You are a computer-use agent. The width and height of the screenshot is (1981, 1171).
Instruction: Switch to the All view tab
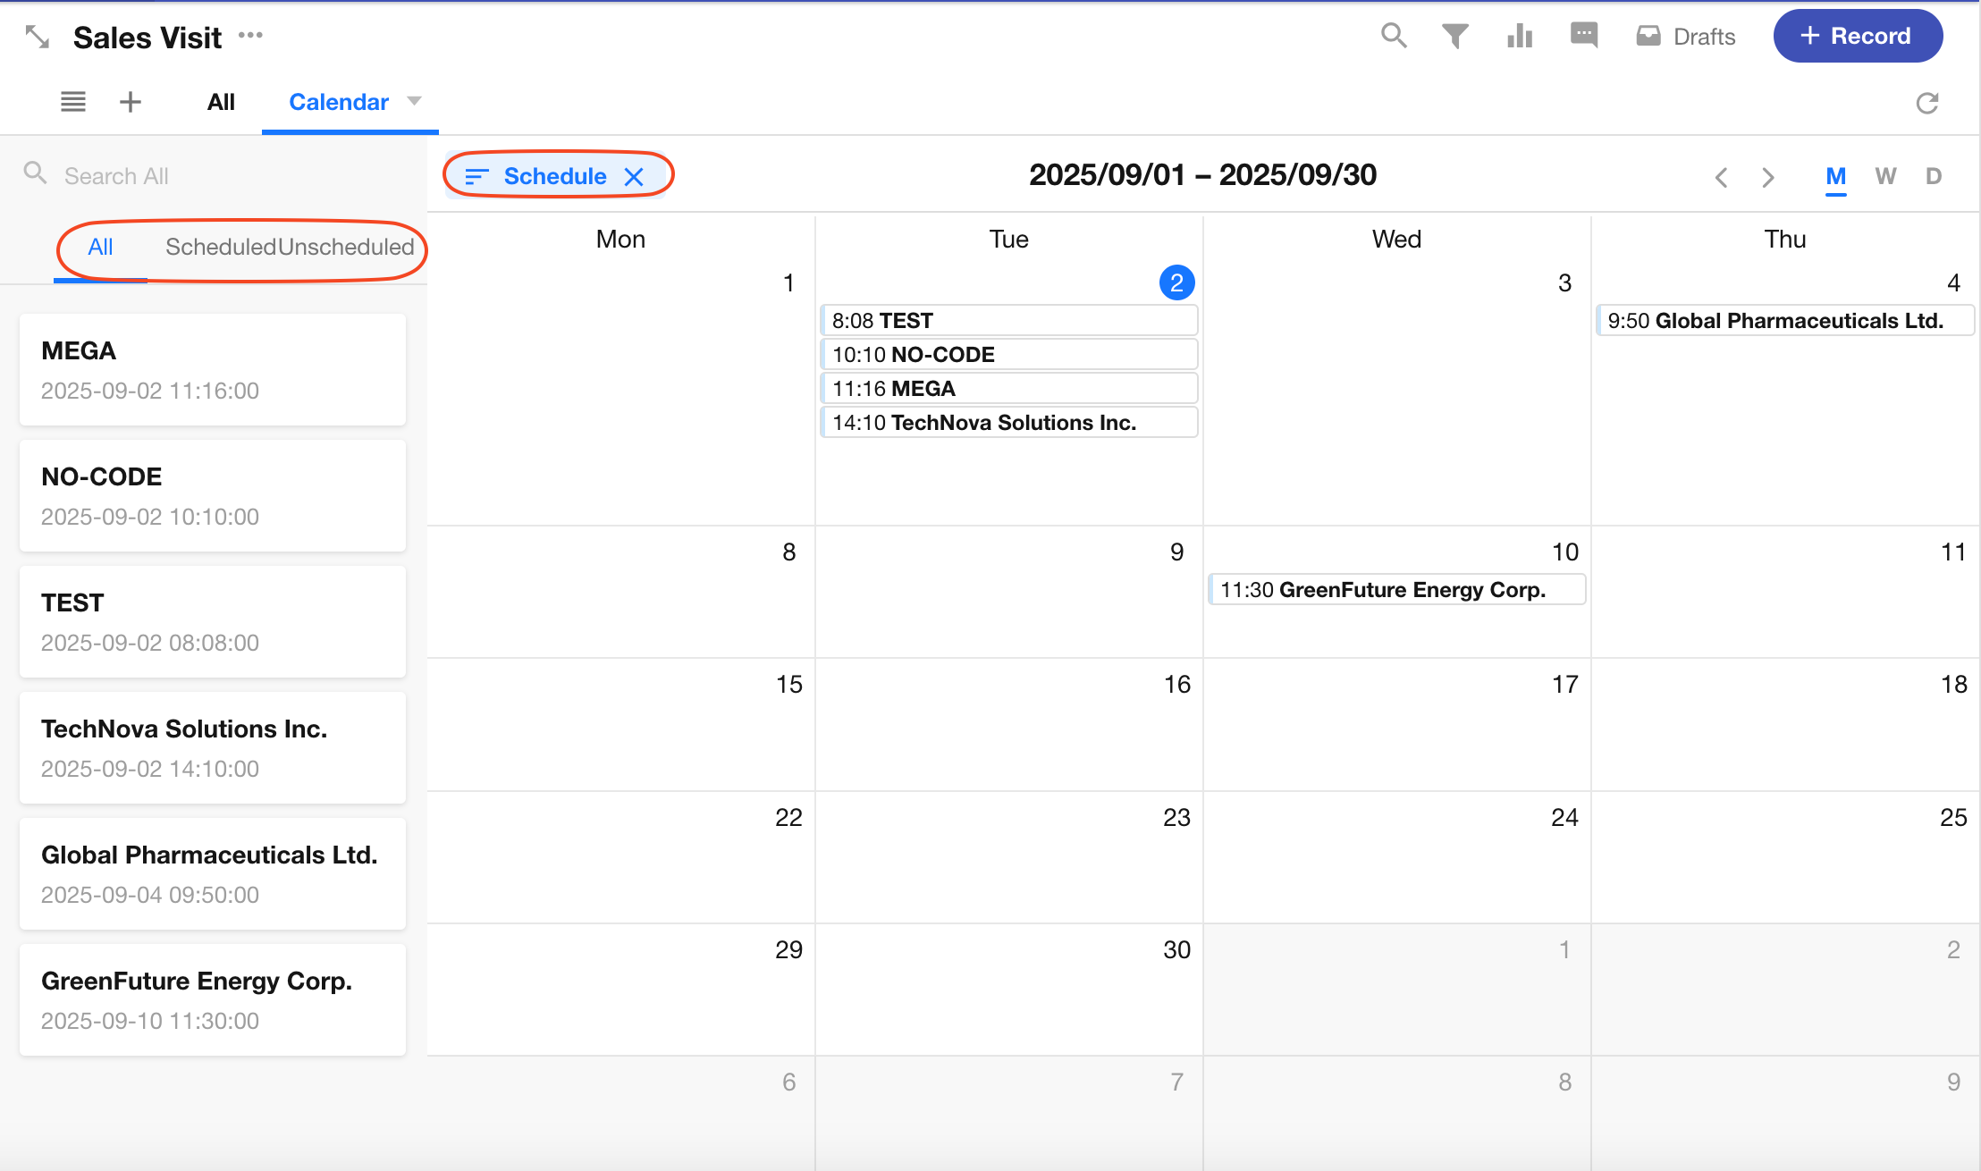(x=221, y=102)
